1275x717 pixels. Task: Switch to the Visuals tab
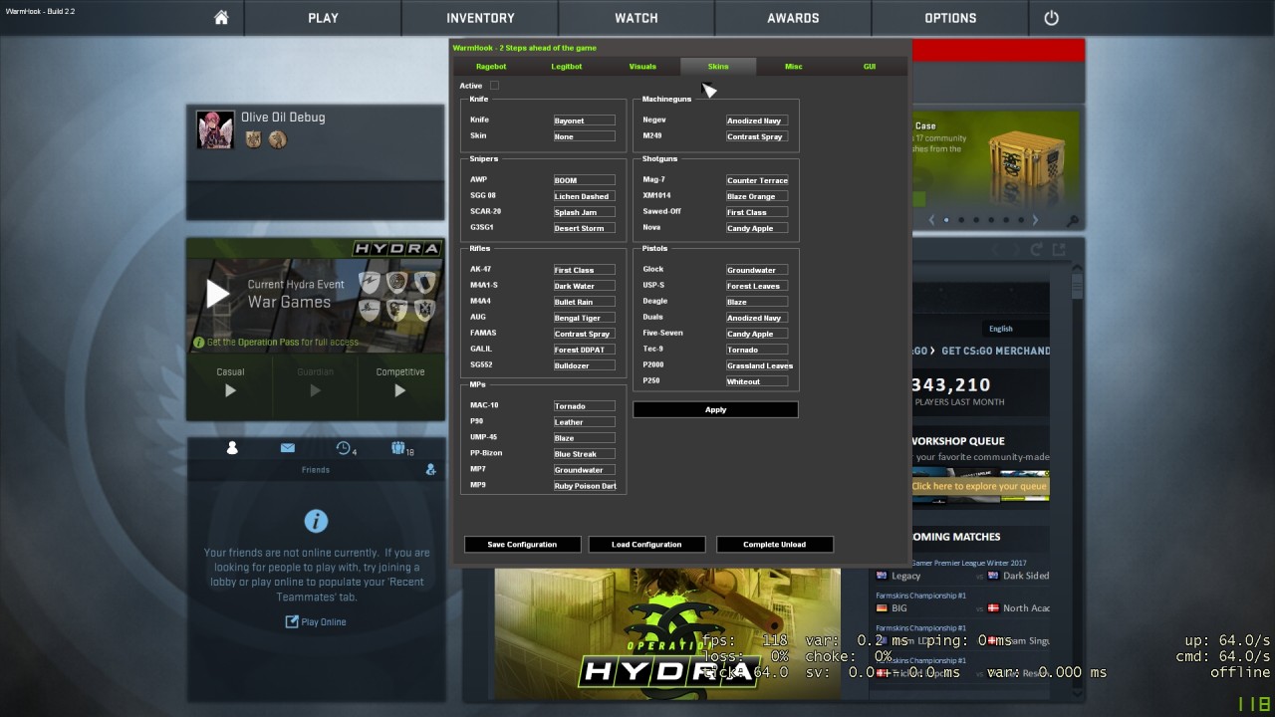[x=642, y=67]
